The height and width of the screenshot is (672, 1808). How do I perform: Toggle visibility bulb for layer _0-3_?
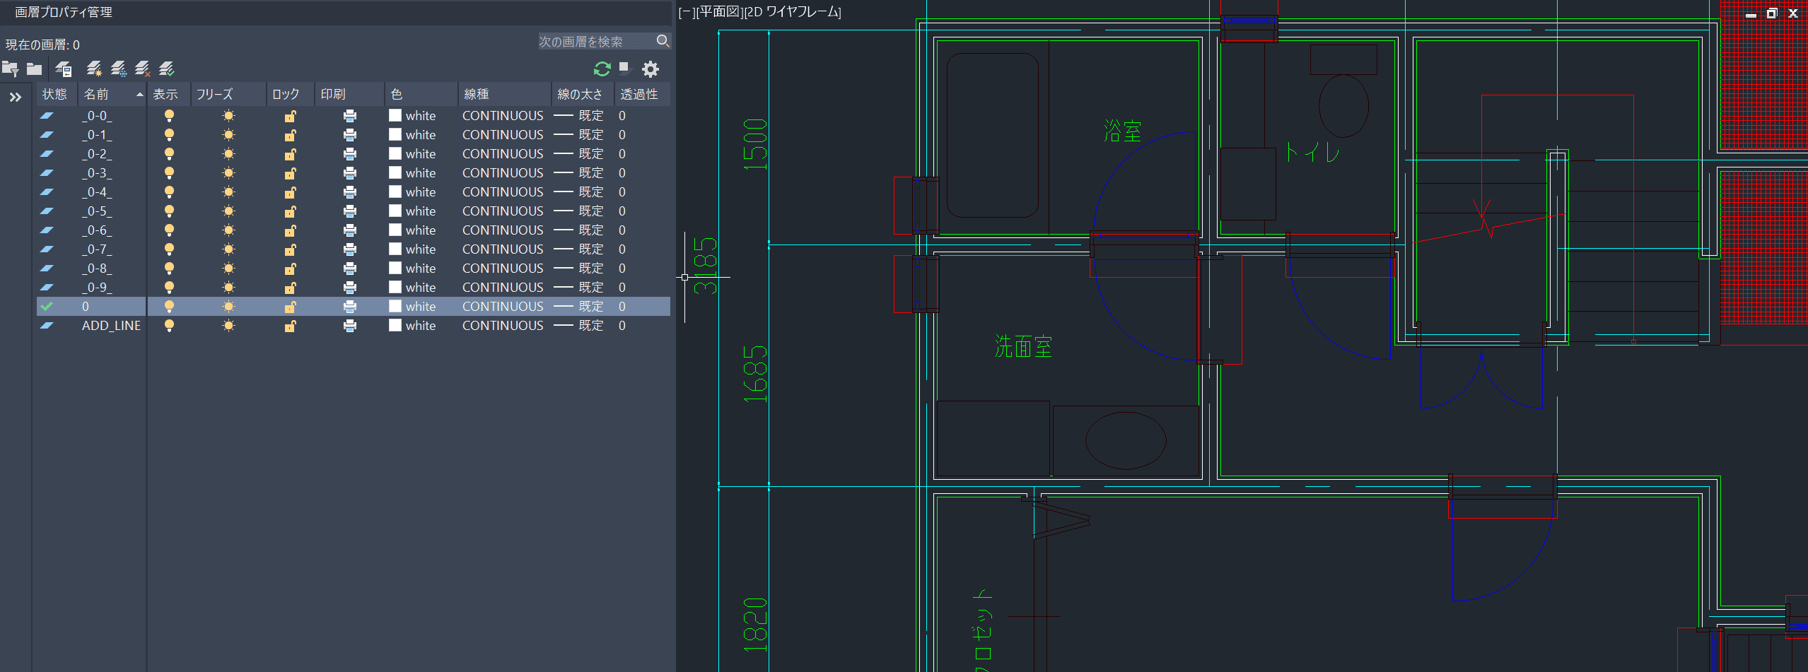click(169, 172)
